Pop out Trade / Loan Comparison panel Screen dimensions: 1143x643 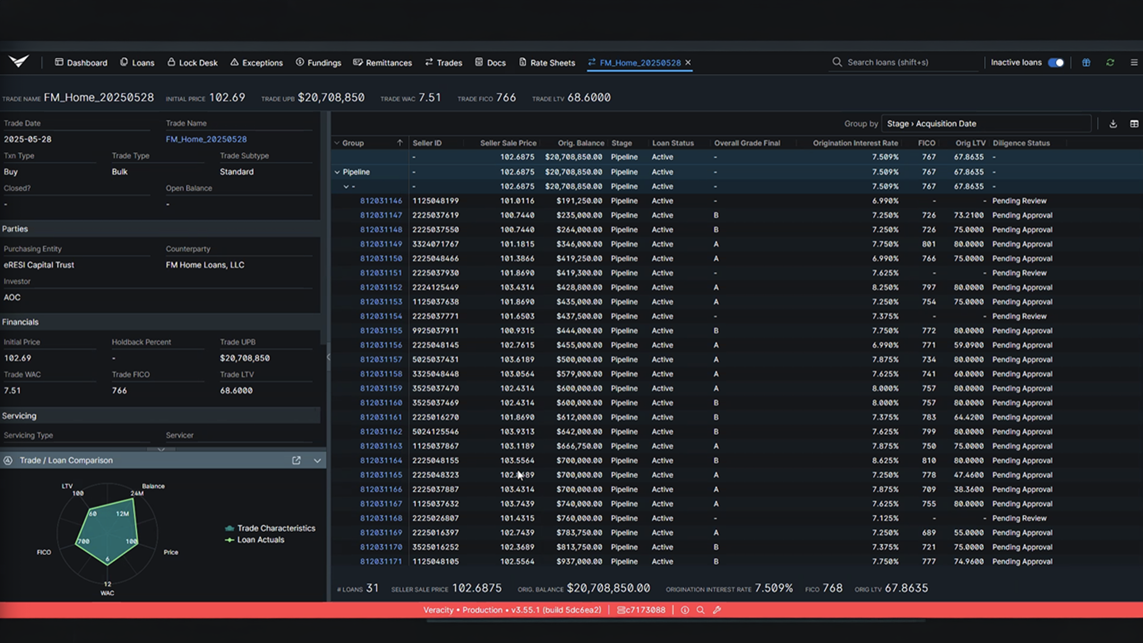tap(296, 460)
